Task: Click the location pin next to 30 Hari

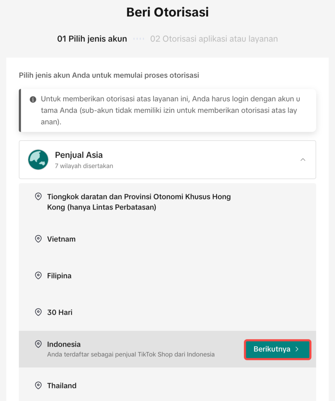Action: coord(38,312)
